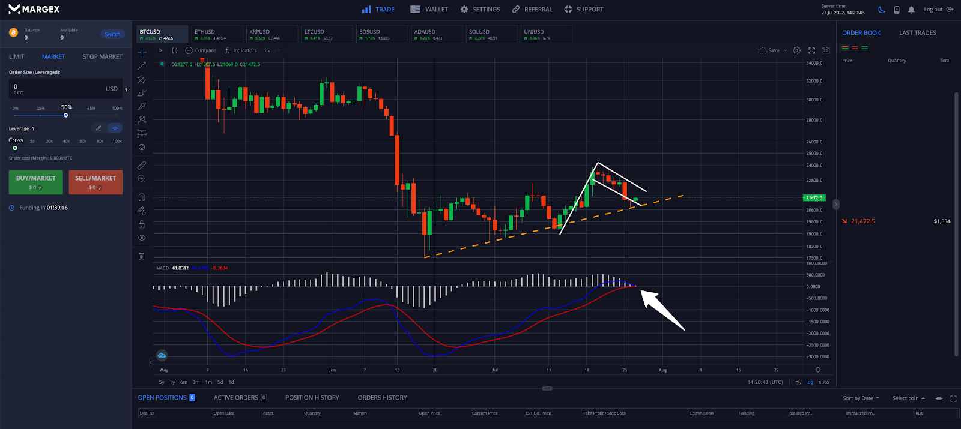The image size is (961, 429).
Task: Click the trash remove drawings icon
Action: pos(142,256)
